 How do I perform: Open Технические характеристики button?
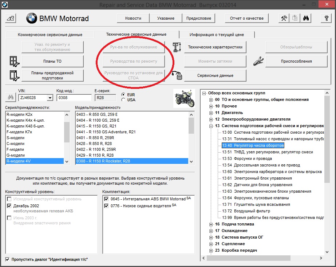click(215, 47)
